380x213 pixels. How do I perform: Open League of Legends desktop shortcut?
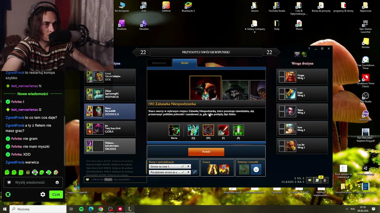tap(77, 188)
